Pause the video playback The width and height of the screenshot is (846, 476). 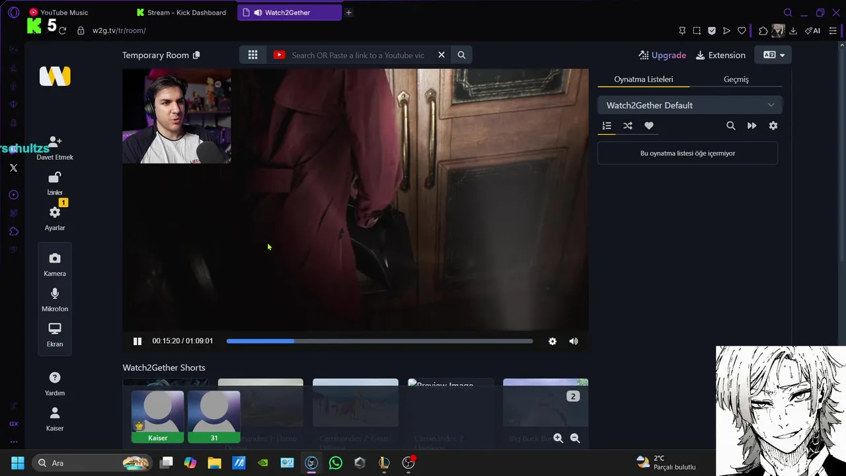point(137,341)
